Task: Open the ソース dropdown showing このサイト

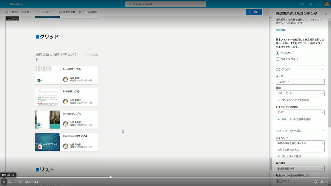Action: point(300,82)
